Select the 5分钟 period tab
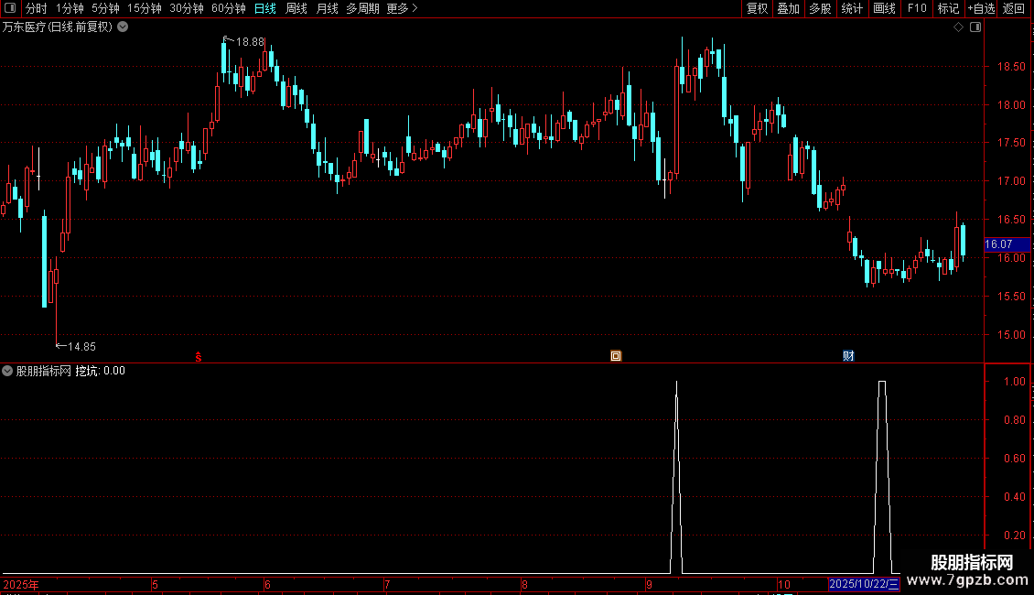1034x595 pixels. pyautogui.click(x=105, y=8)
